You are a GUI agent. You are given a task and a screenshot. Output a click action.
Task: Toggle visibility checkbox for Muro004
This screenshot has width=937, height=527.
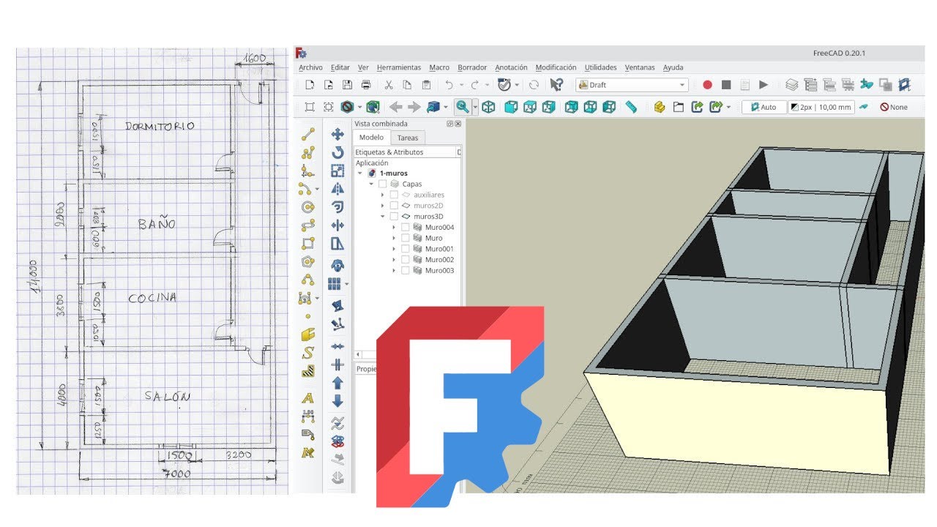406,228
